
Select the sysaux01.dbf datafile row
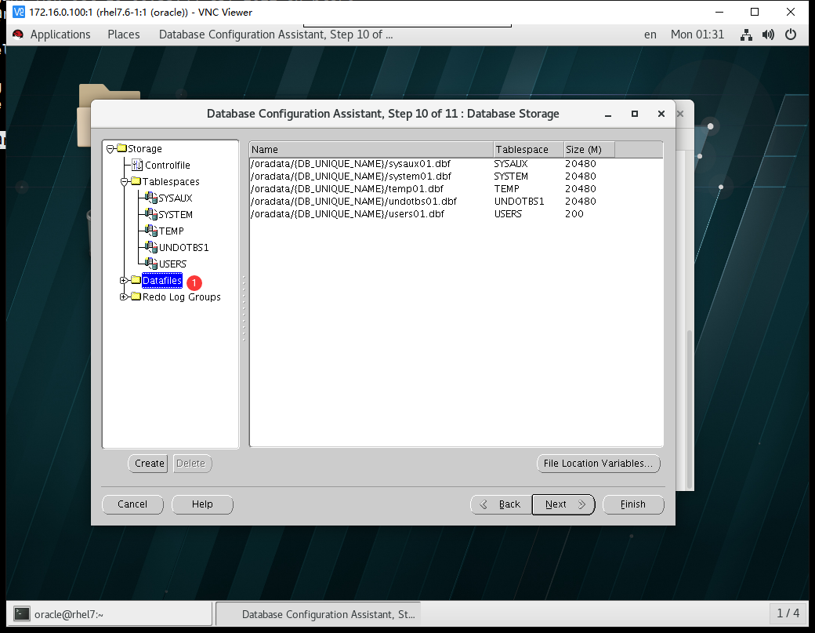click(x=456, y=164)
